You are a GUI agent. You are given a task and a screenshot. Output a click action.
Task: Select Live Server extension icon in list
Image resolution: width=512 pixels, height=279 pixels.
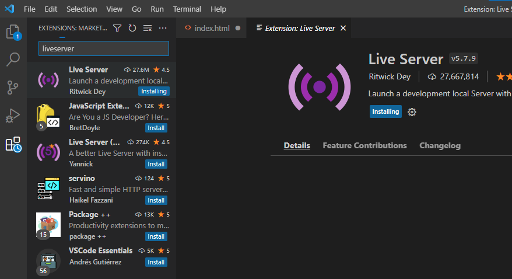coord(48,80)
